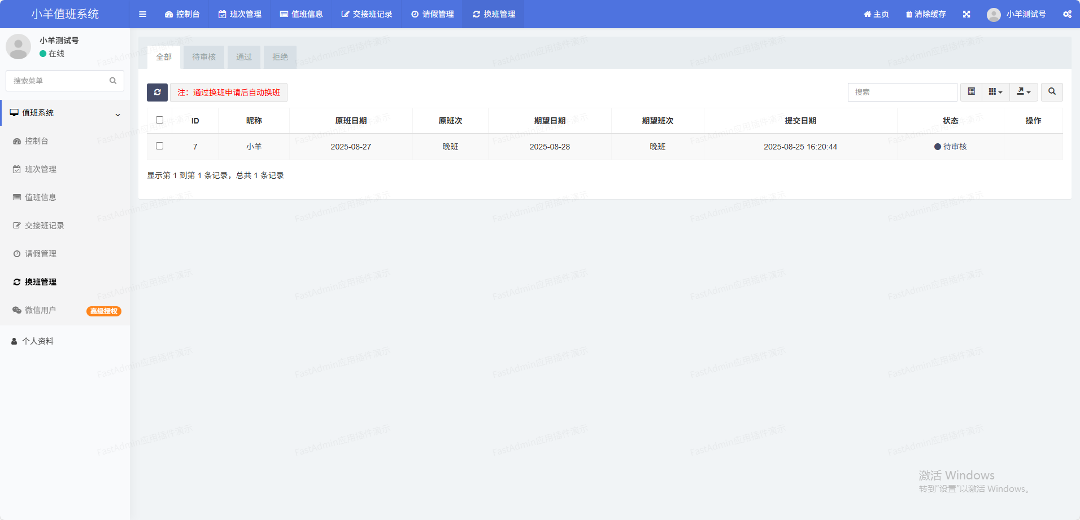Open 请假管理 in the top navigation

[x=432, y=14]
